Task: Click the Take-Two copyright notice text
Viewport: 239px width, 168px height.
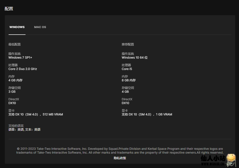Action: point(120,151)
